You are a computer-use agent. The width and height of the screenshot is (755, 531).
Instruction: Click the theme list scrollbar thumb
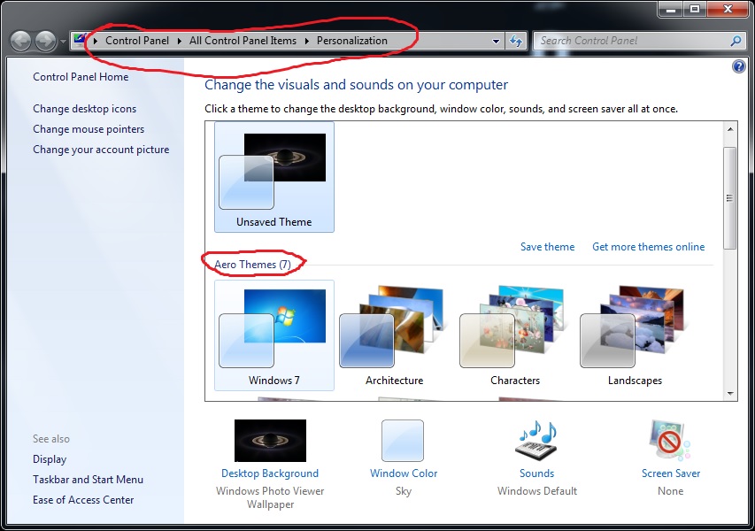730,198
